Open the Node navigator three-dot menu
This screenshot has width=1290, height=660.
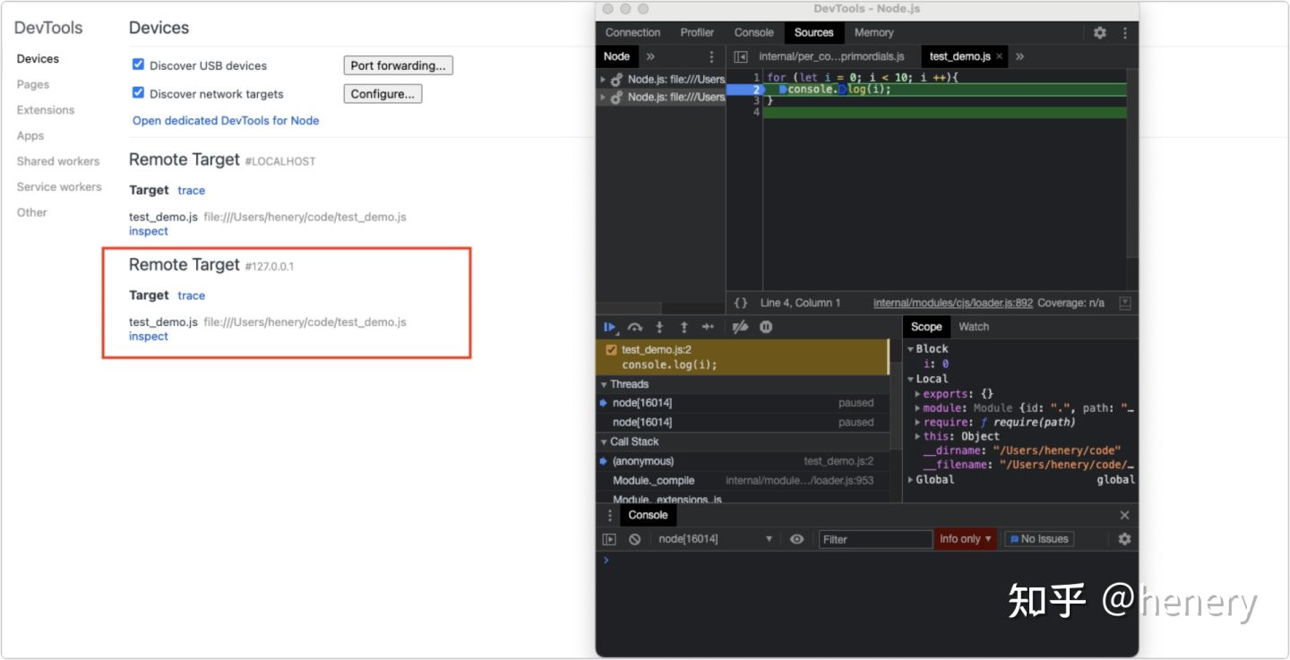(x=712, y=56)
